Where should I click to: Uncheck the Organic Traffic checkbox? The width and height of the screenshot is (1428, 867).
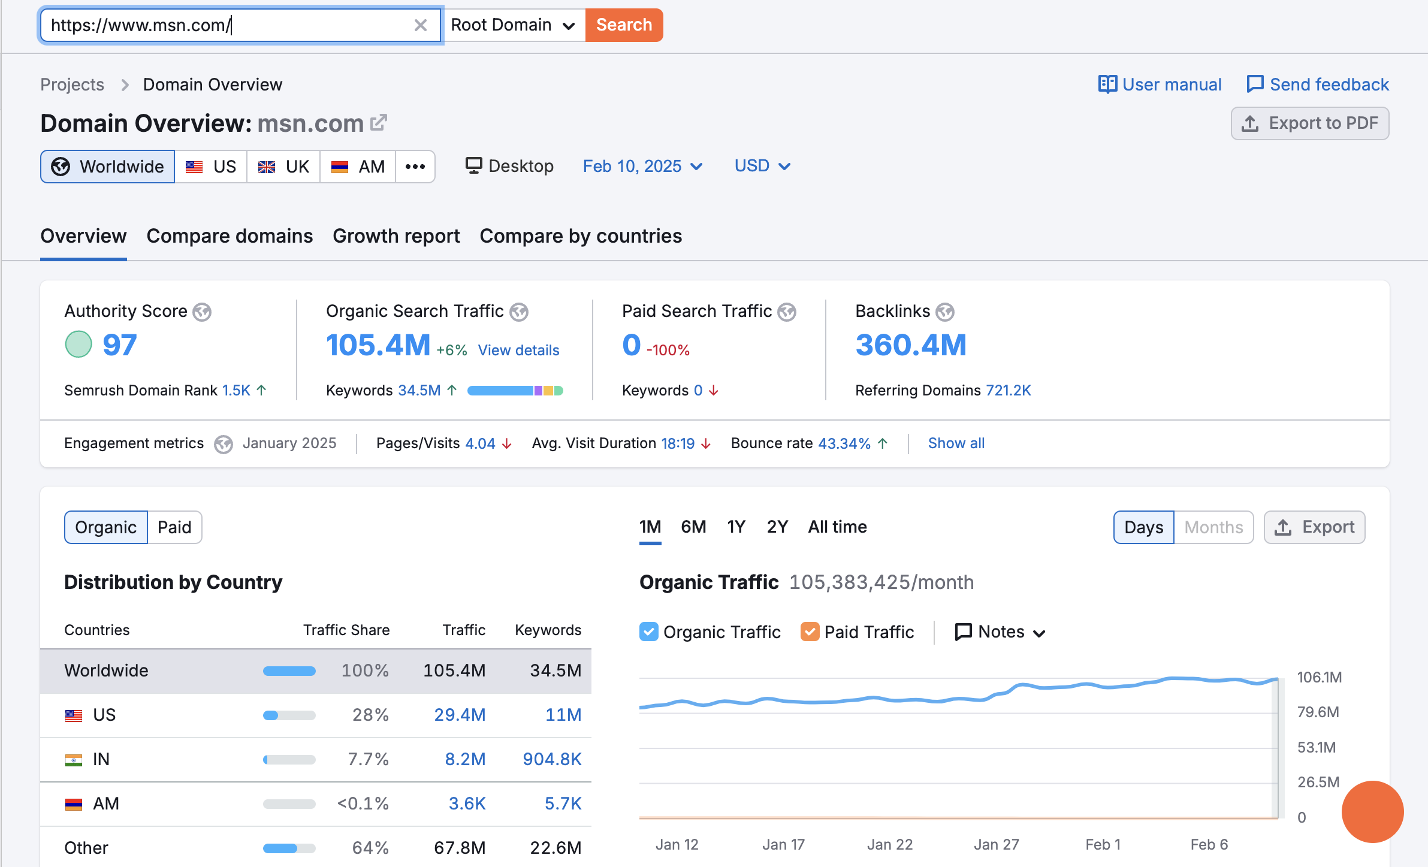[648, 632]
